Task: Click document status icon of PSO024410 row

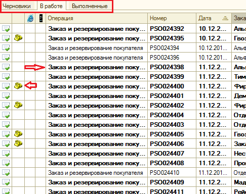Action: [6, 172]
